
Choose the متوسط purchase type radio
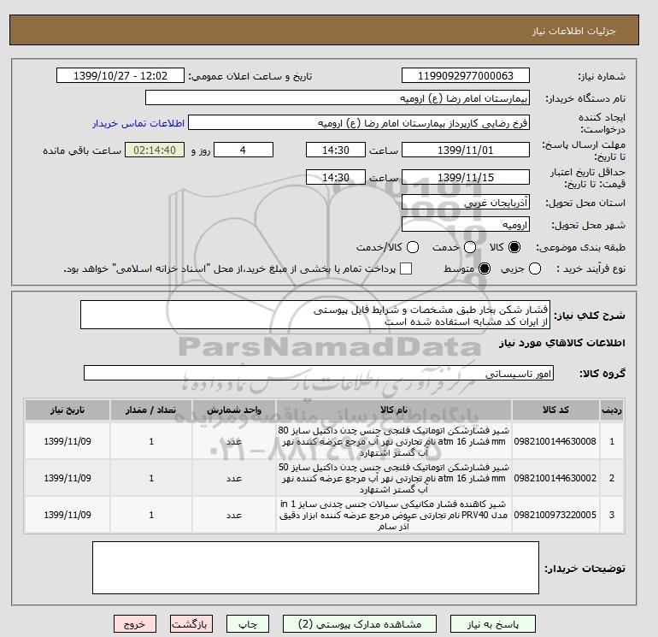coord(485,268)
